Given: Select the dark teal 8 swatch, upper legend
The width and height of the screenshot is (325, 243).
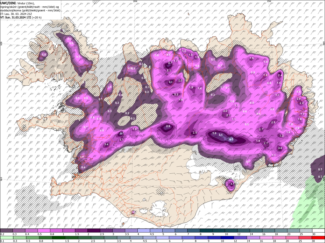Looking at the screenshot, I should point(206,231).
